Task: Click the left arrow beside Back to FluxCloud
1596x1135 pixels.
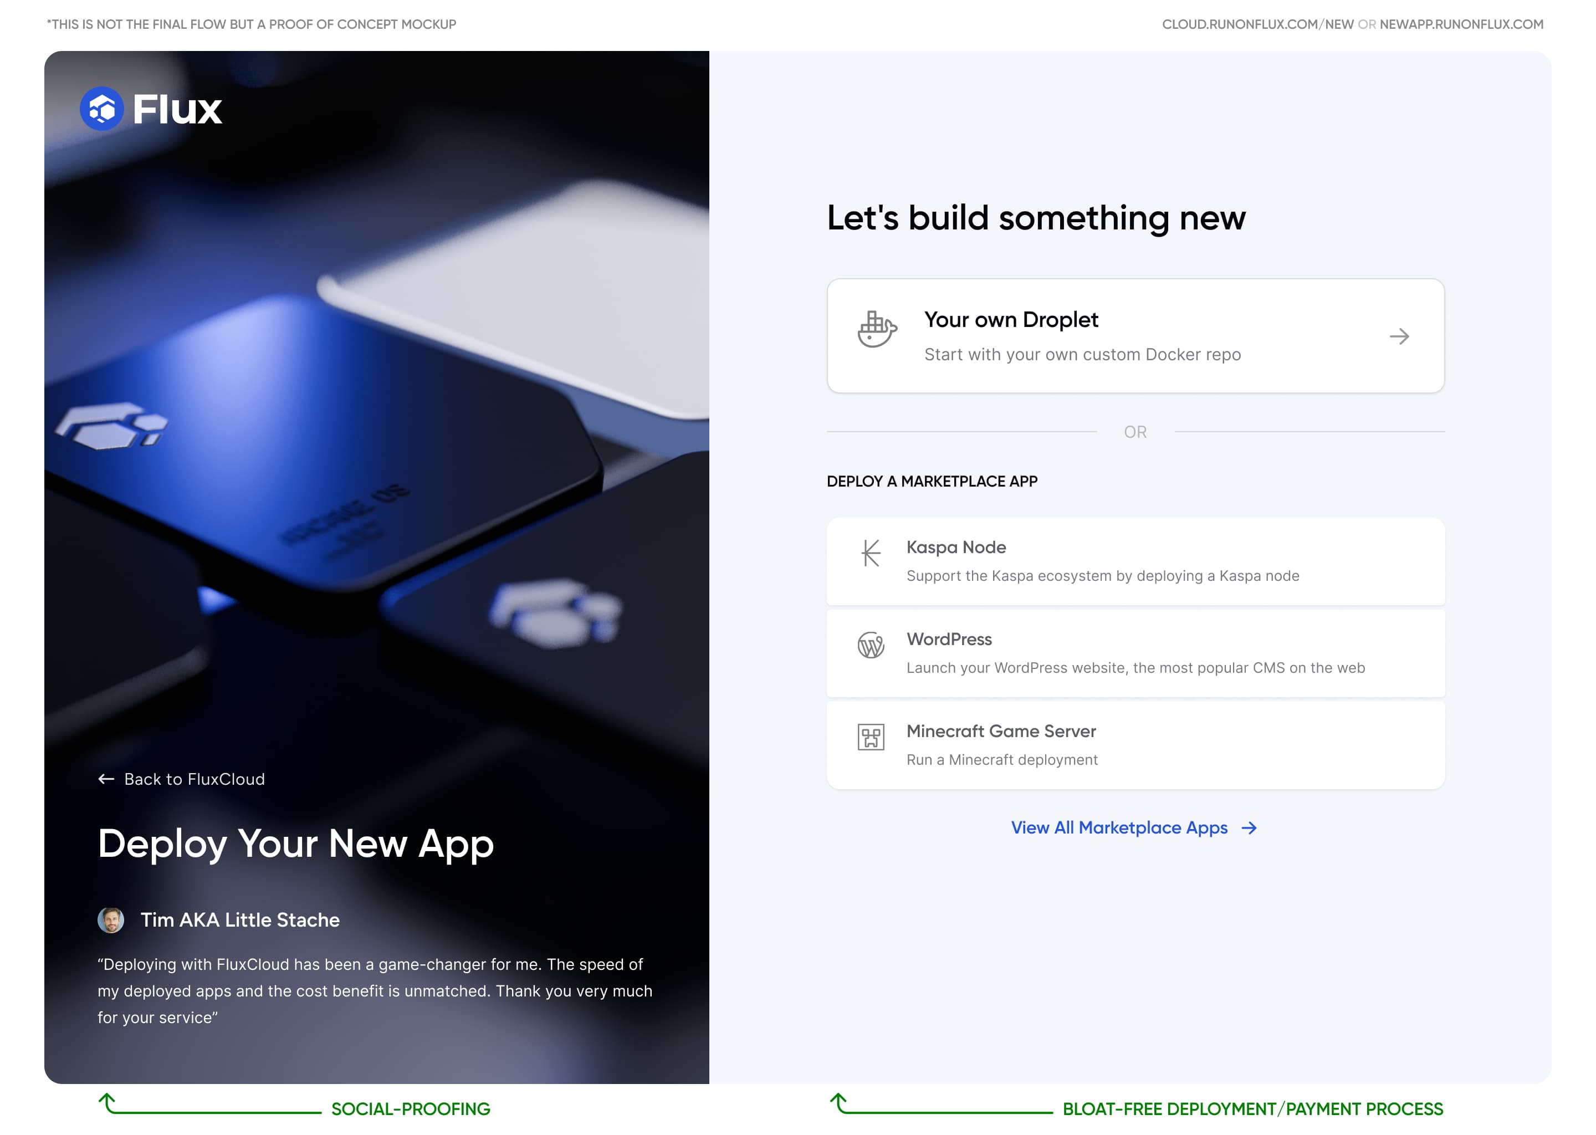Action: [x=106, y=779]
